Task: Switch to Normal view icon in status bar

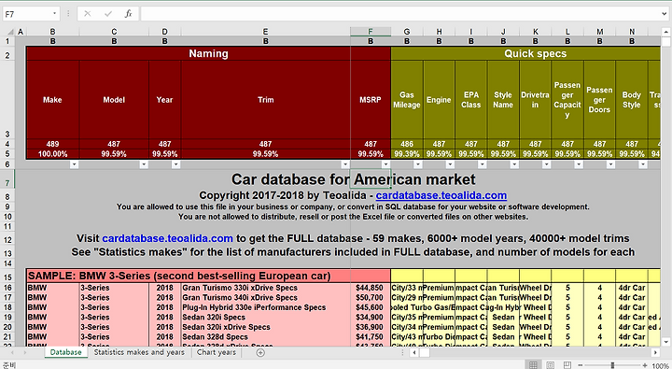Action: (x=533, y=365)
